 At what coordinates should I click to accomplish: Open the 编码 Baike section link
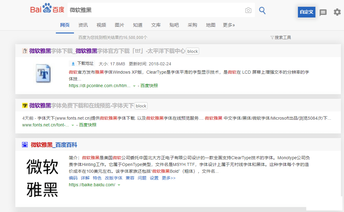[73, 178]
